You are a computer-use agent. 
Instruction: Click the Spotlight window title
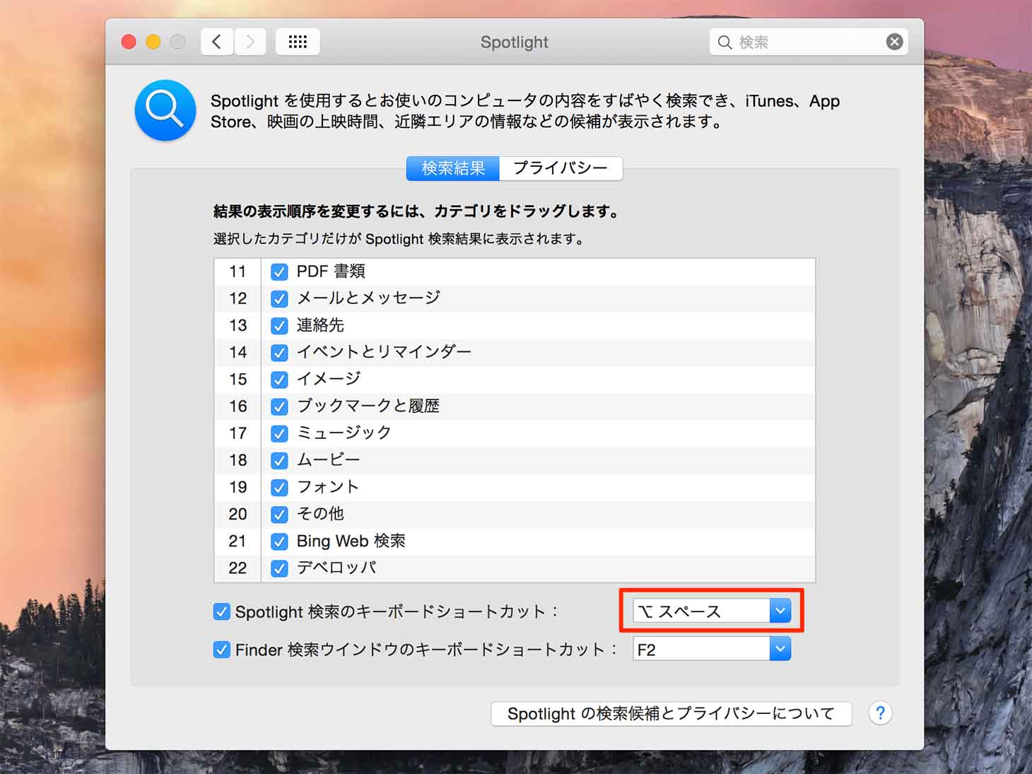[514, 42]
